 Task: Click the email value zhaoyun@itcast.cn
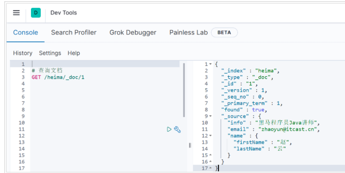(x=288, y=129)
